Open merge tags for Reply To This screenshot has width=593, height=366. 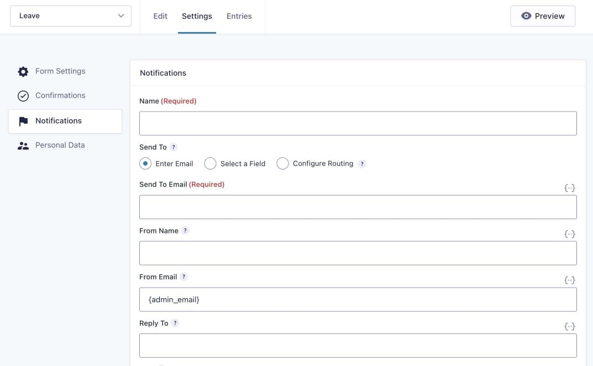click(x=570, y=326)
